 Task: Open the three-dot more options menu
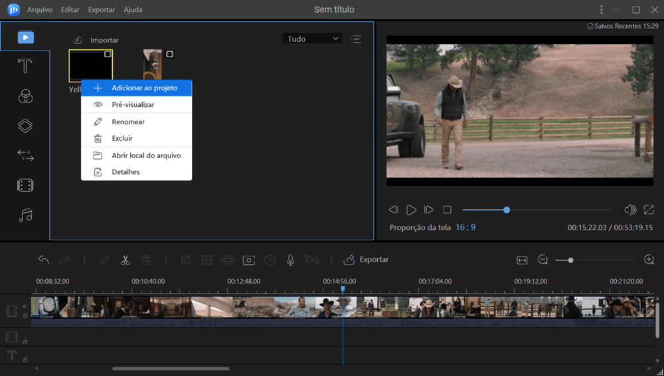tap(602, 9)
